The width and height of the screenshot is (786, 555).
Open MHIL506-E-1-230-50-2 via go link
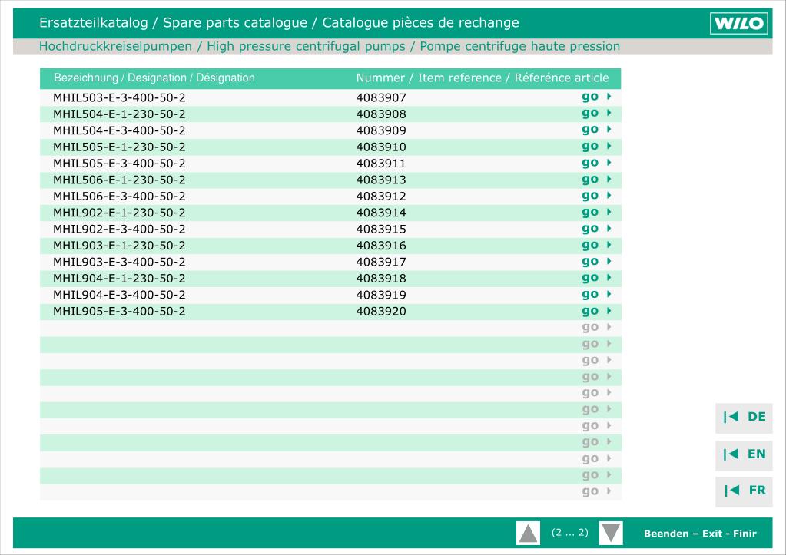click(x=596, y=180)
